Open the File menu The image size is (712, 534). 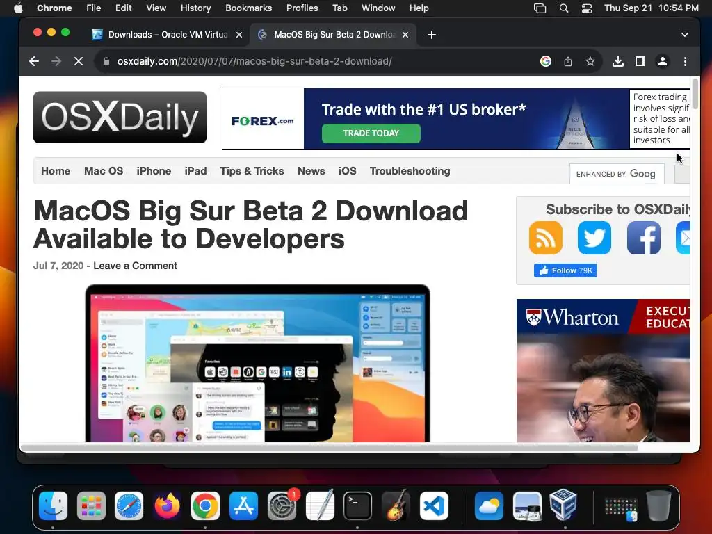(94, 8)
